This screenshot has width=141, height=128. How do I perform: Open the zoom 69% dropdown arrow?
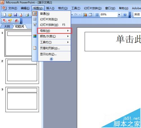(119, 15)
